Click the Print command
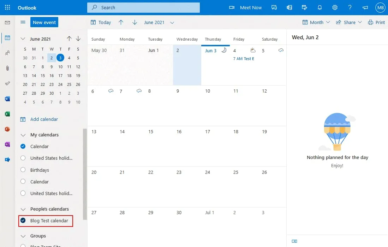 pos(376,22)
